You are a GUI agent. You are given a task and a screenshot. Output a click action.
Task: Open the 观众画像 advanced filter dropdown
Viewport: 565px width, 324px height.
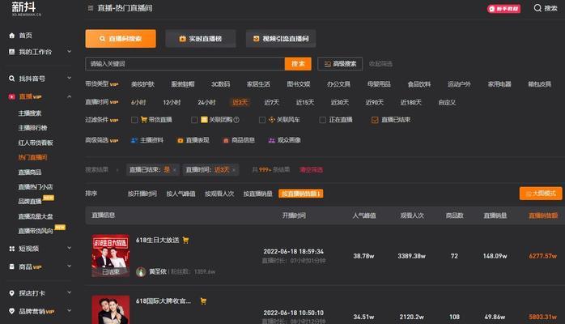coord(285,140)
